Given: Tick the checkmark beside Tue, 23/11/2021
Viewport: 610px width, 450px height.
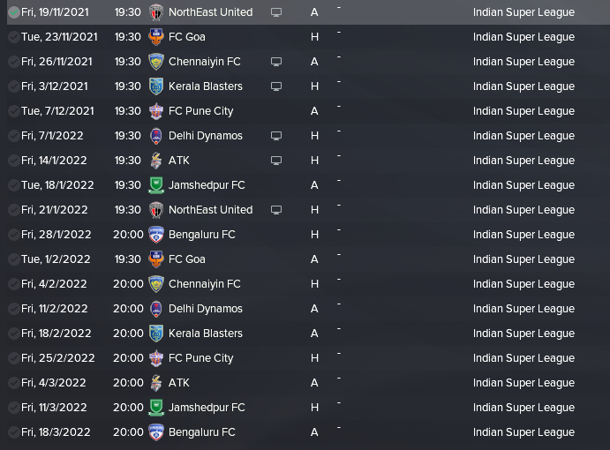Looking at the screenshot, I should pyautogui.click(x=14, y=37).
